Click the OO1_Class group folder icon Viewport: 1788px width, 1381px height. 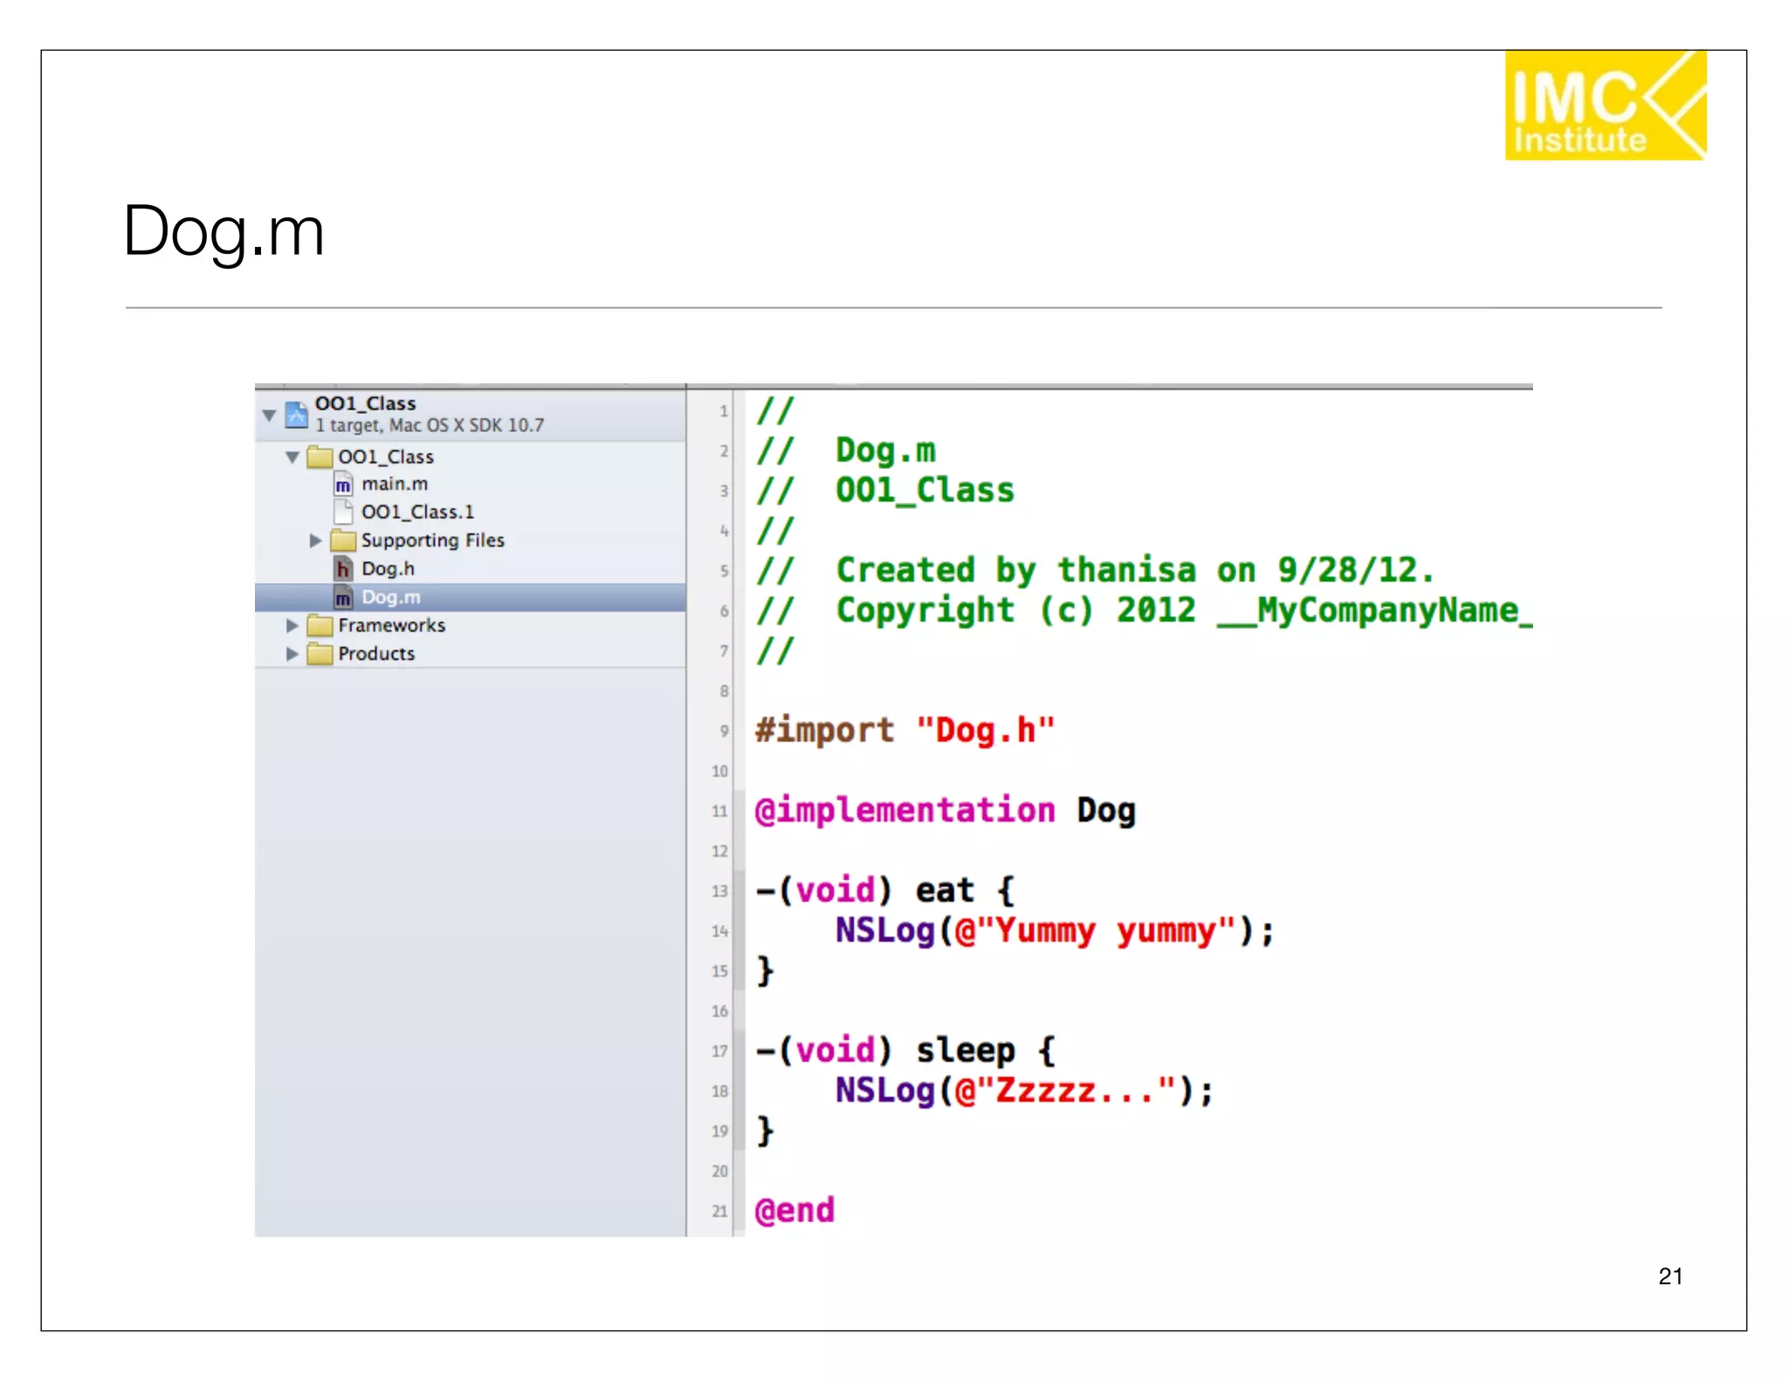[320, 457]
